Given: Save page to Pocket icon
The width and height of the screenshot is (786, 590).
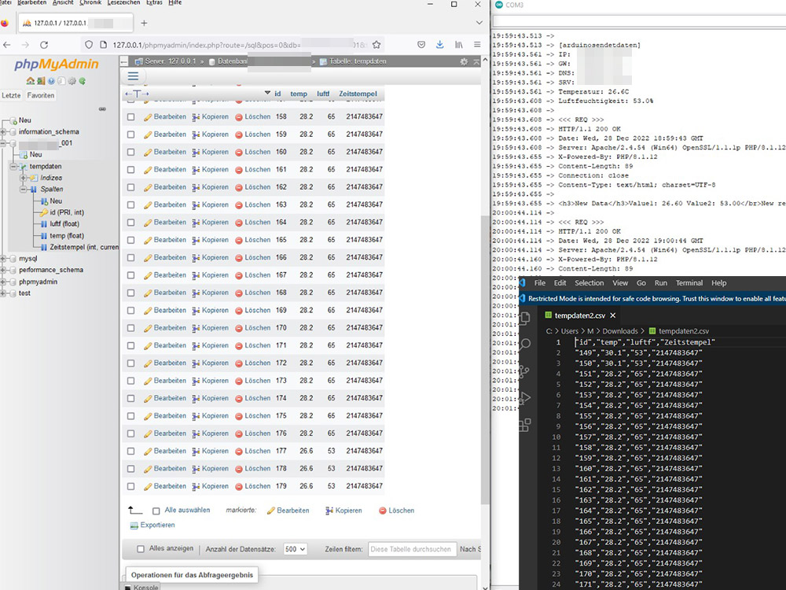Looking at the screenshot, I should [x=421, y=45].
